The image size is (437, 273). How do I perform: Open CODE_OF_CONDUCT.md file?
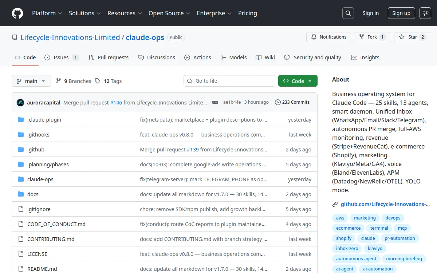point(56,224)
